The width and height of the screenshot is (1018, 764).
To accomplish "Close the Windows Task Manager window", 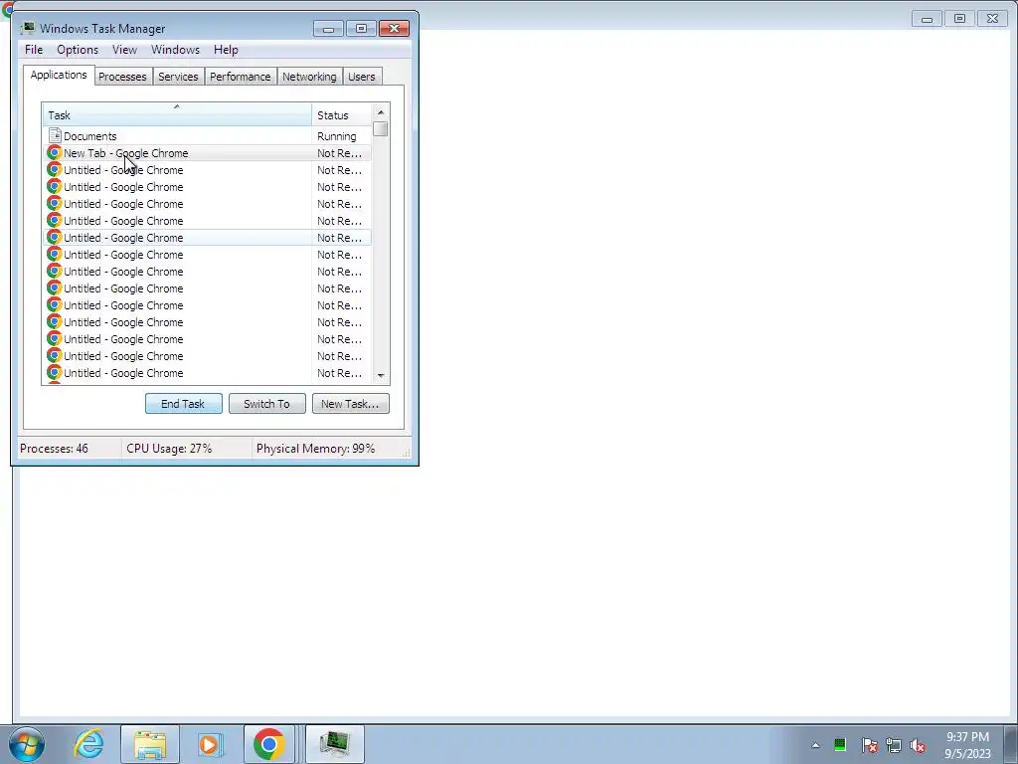I will (394, 29).
